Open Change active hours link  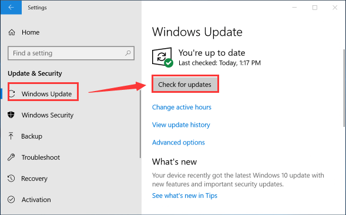point(182,107)
